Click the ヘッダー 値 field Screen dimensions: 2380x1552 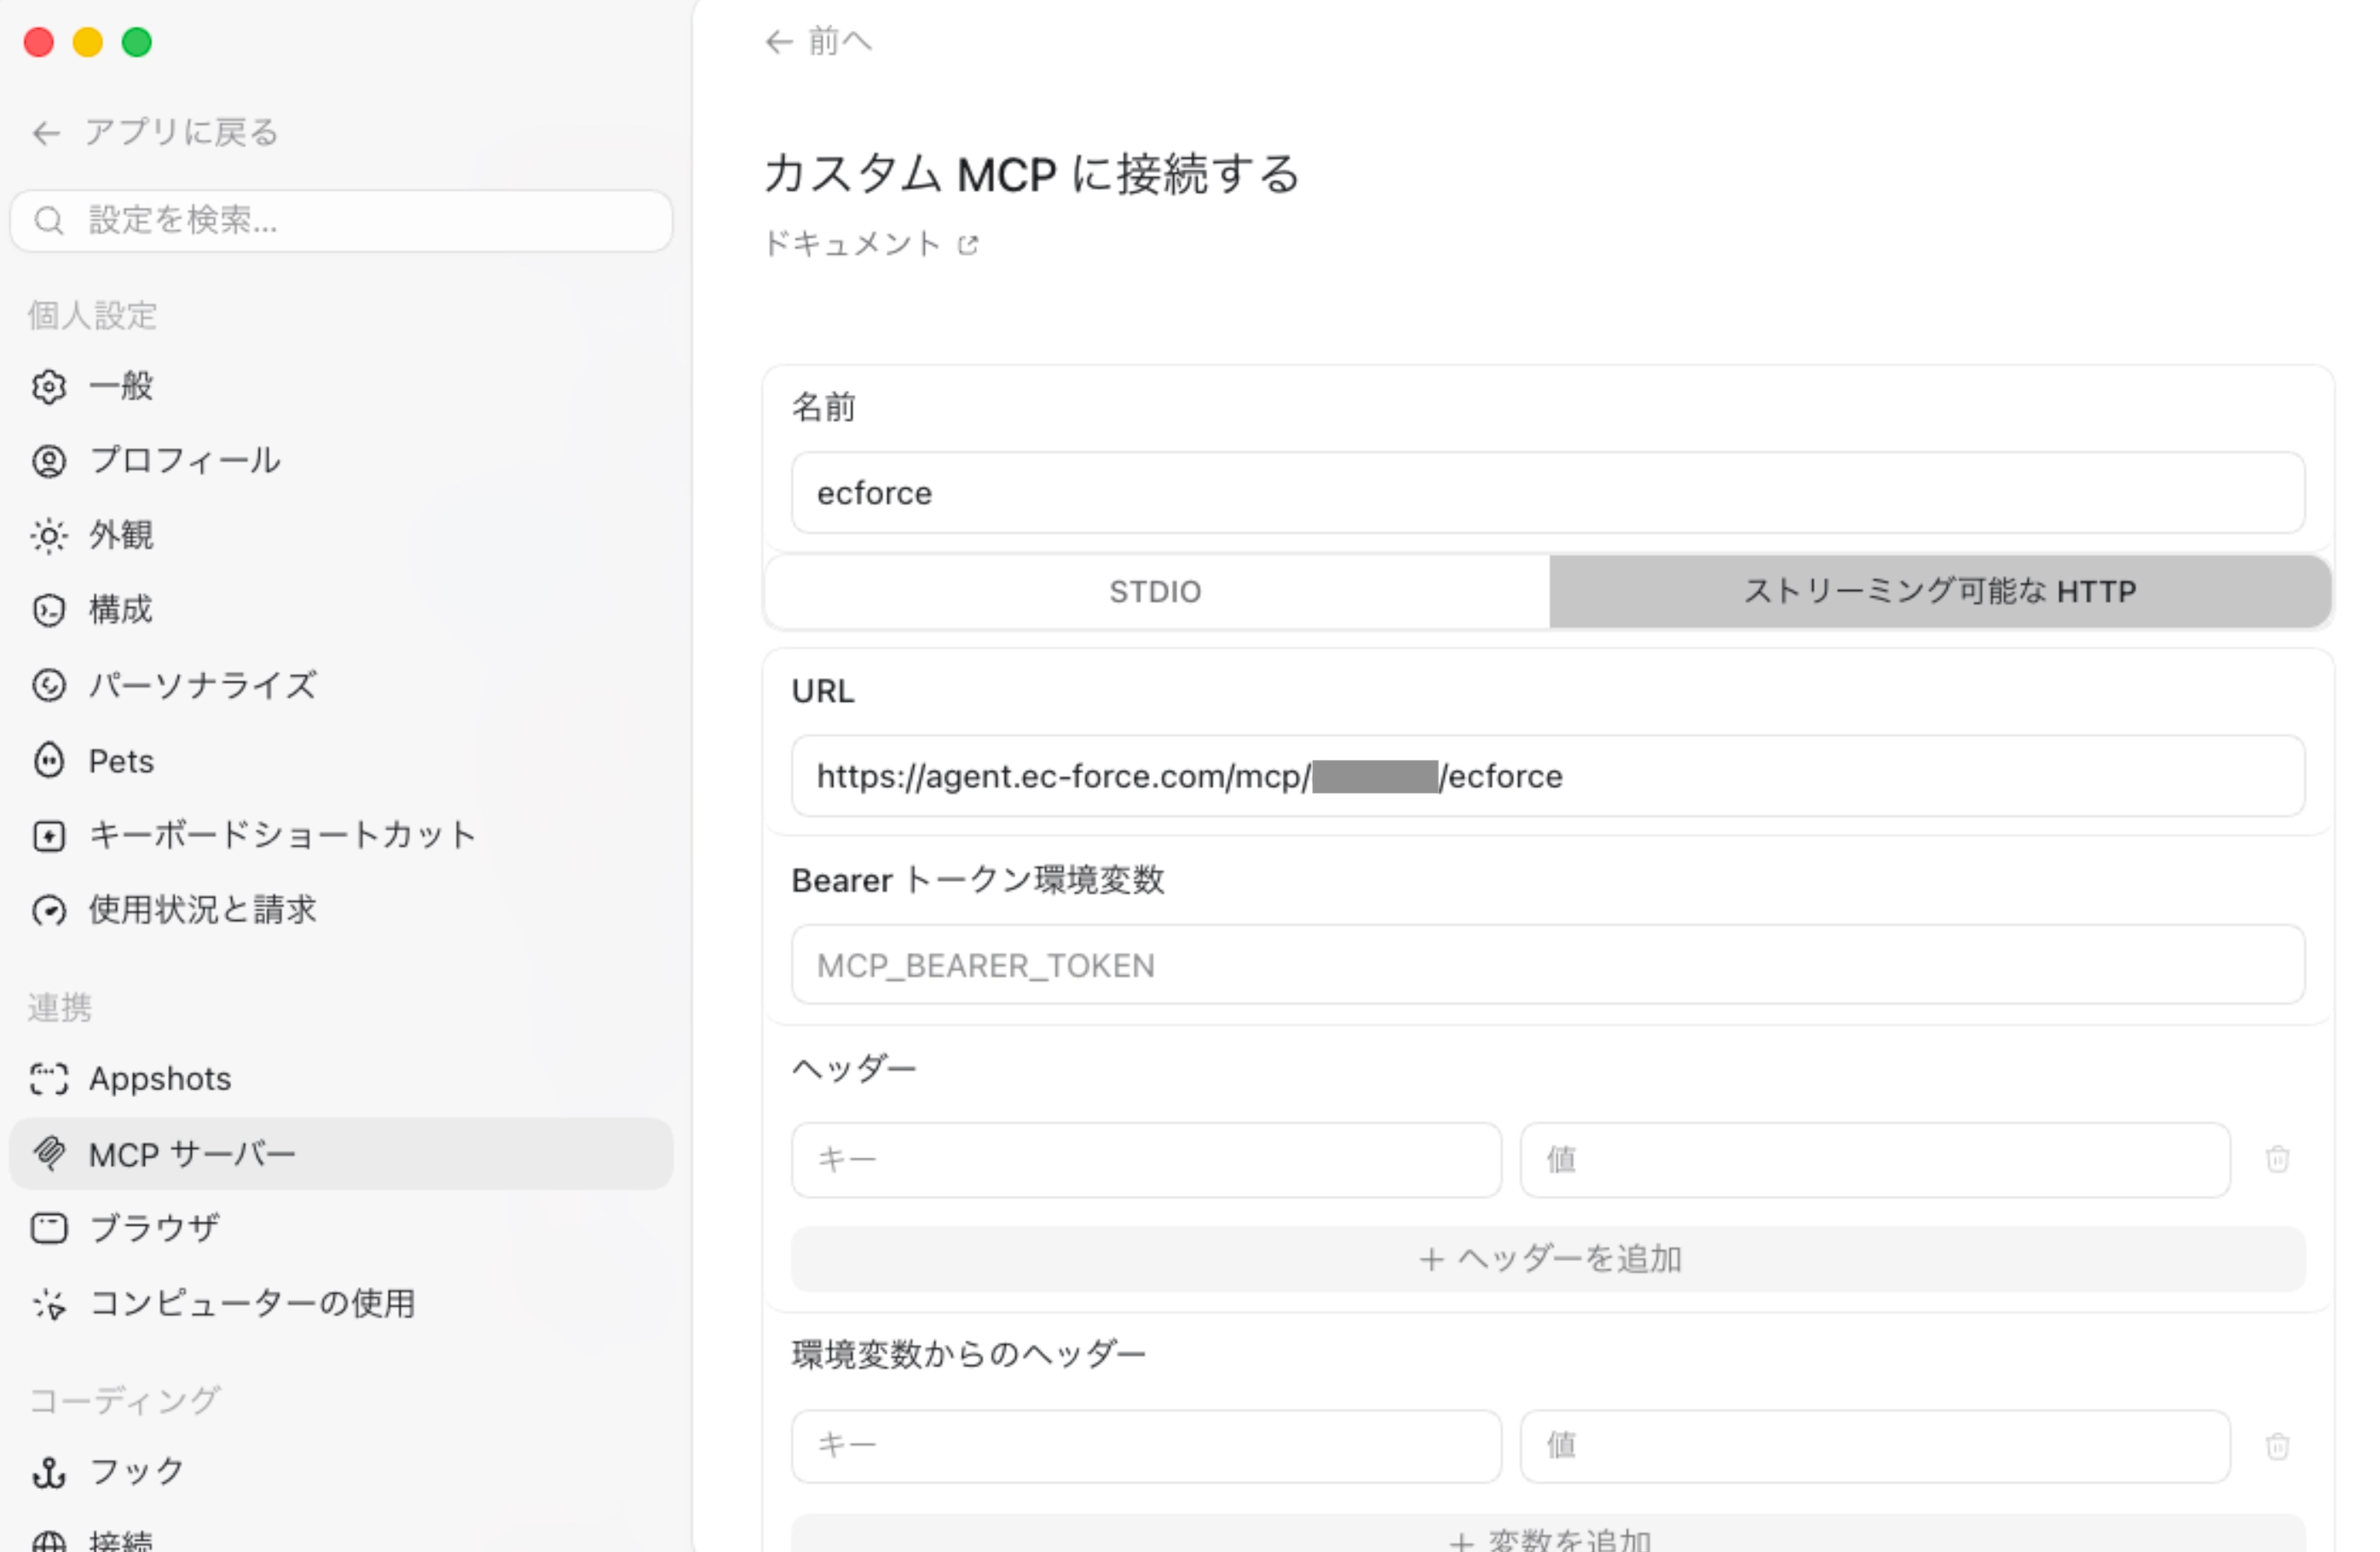pos(1875,1160)
